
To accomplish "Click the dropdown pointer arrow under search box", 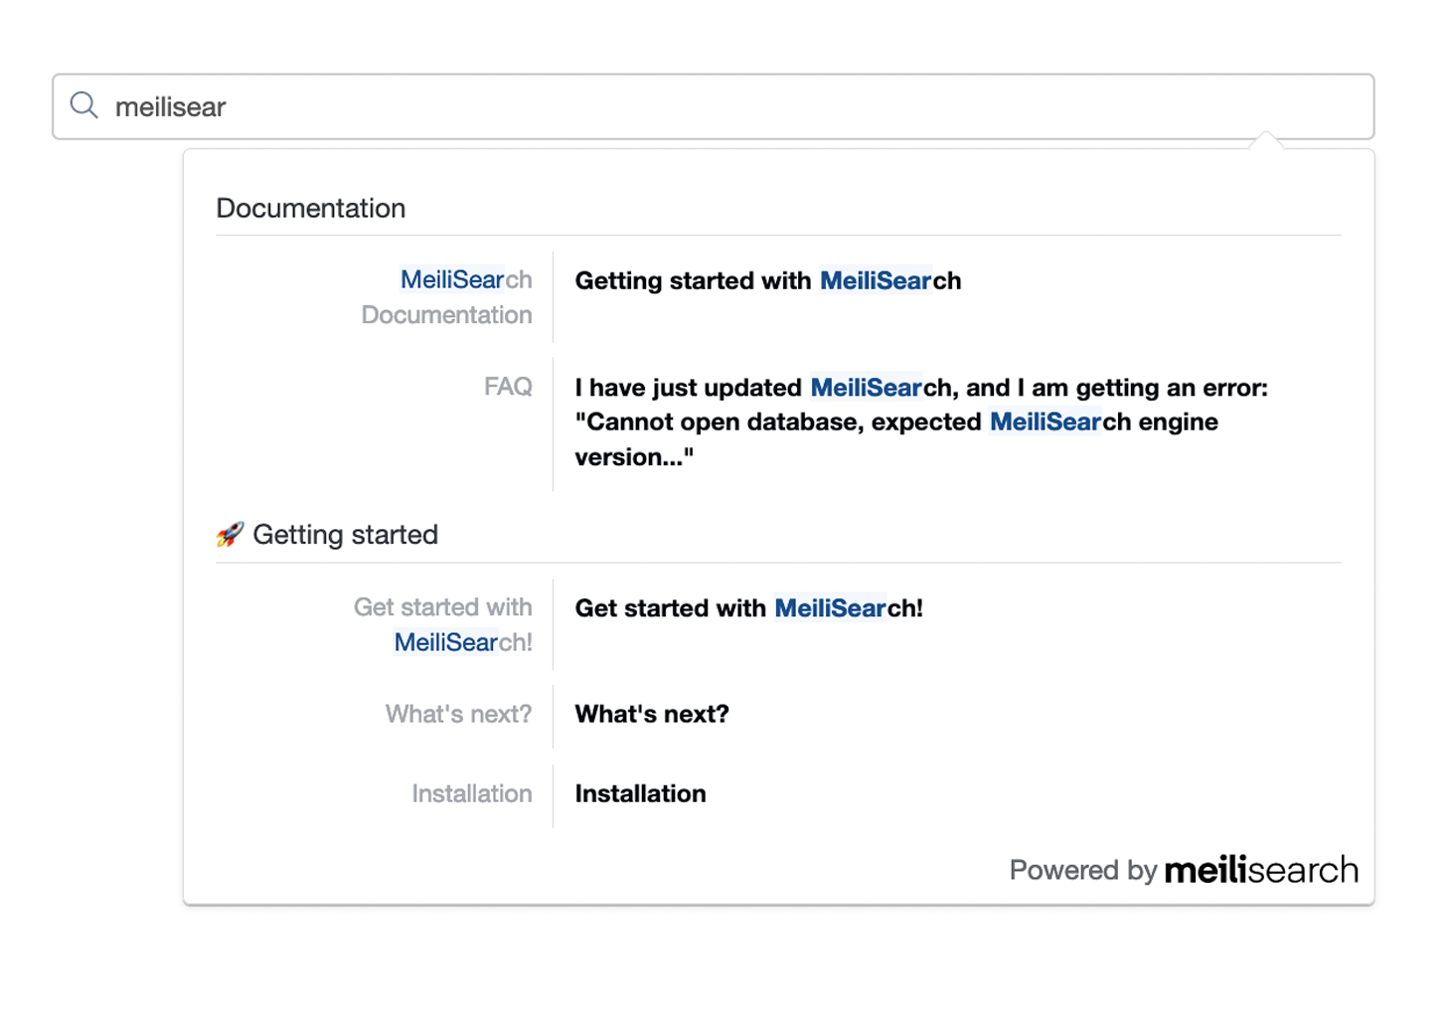I will (1266, 140).
